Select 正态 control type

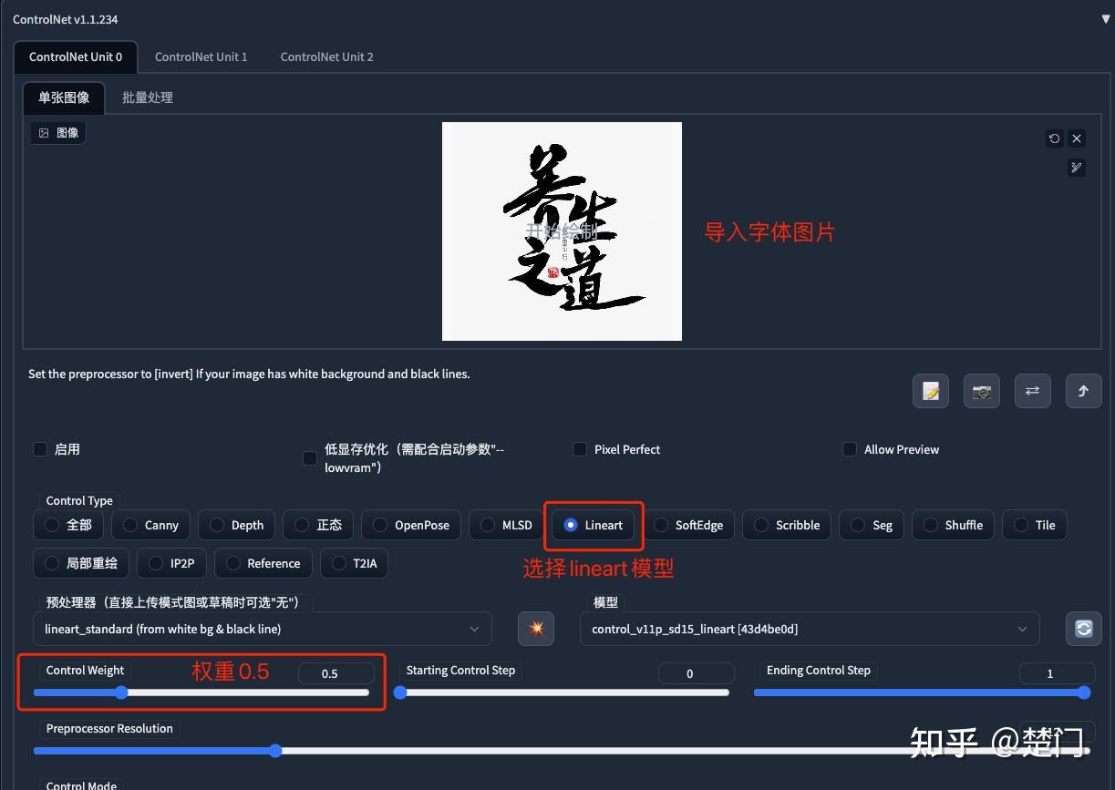(318, 525)
